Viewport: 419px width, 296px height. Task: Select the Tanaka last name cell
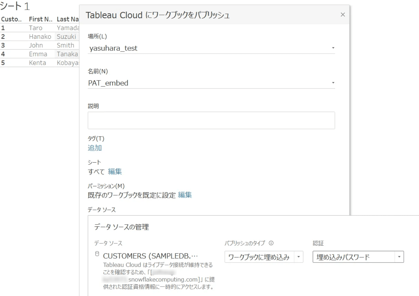(67, 54)
